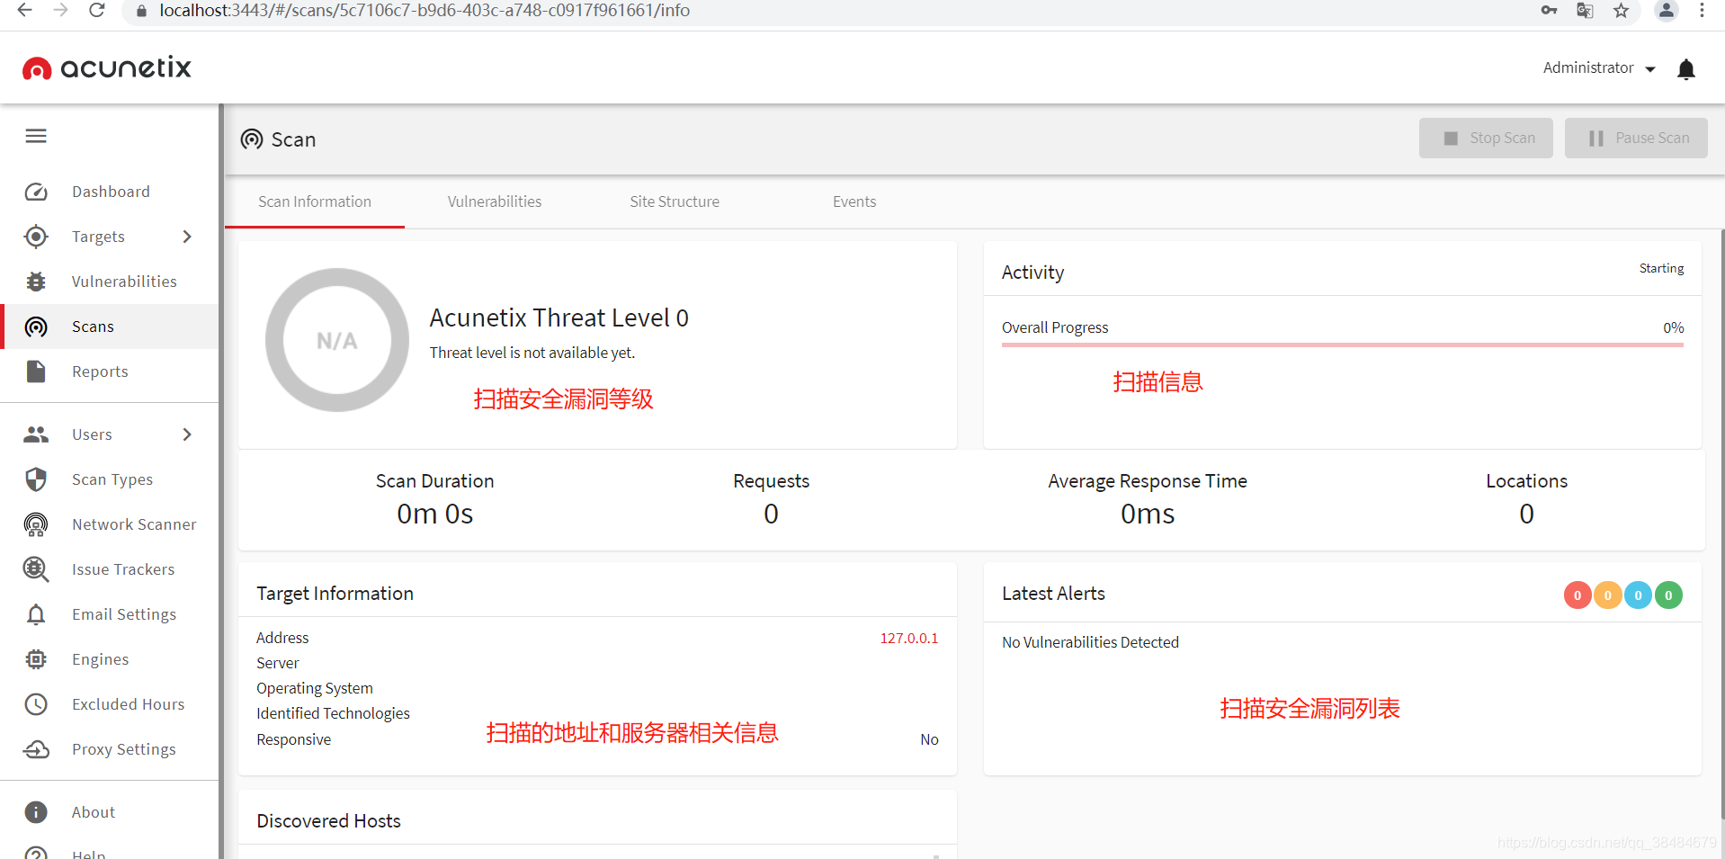Image resolution: width=1725 pixels, height=859 pixels.
Task: Click the No Vulnerabilities Detected text
Action: click(1090, 642)
